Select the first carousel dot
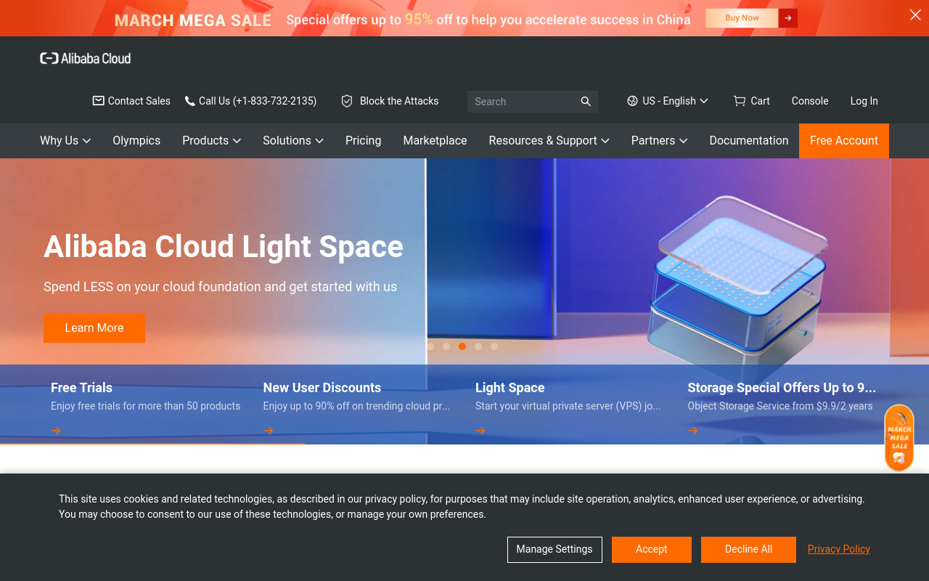This screenshot has width=929, height=581. (430, 346)
